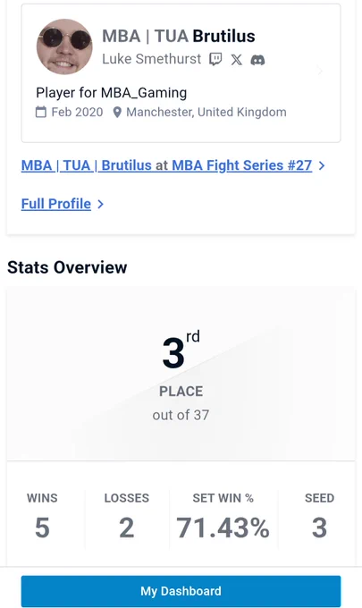
Task: Open MBA | TUA | Brutilus entrant link
Action: point(87,165)
